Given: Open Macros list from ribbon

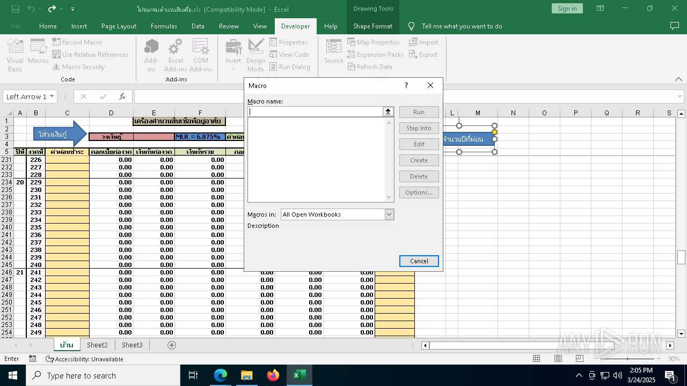Looking at the screenshot, I should tap(38, 52).
